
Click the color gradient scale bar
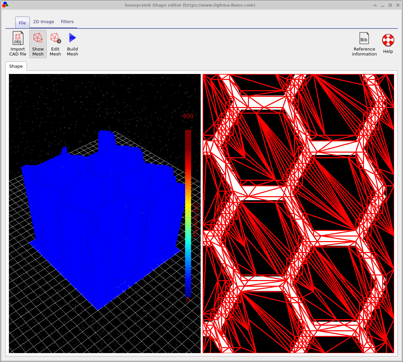[188, 215]
